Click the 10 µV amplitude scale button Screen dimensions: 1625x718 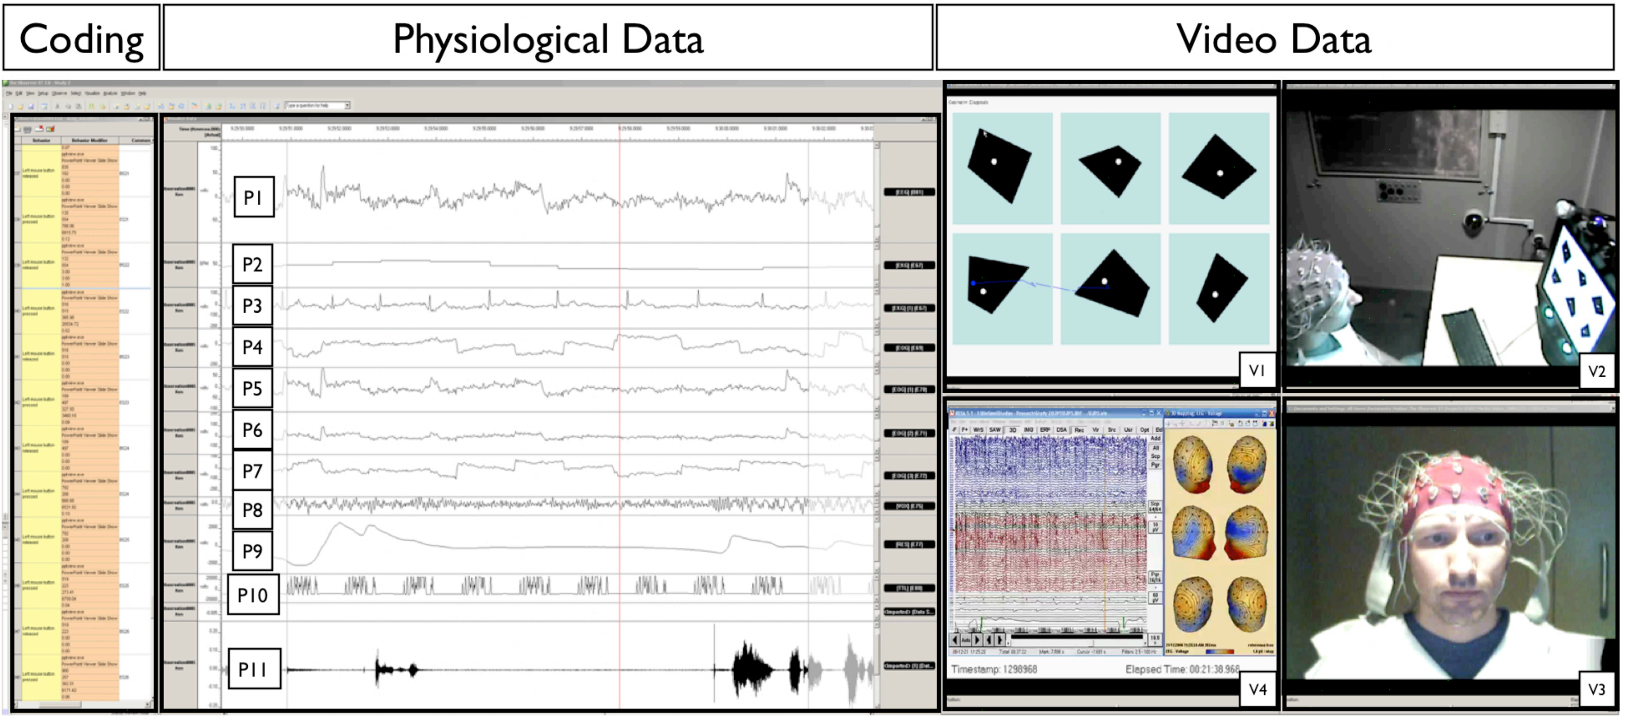pos(1155,527)
